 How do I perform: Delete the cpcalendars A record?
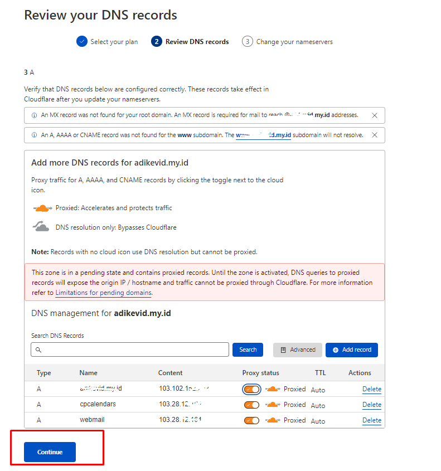coord(372,405)
